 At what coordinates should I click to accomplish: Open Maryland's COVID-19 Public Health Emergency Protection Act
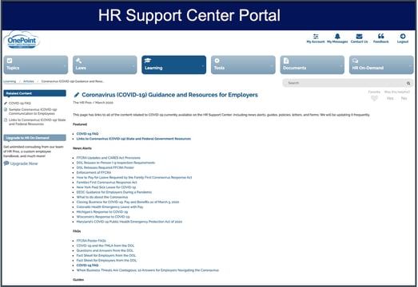pos(129,222)
